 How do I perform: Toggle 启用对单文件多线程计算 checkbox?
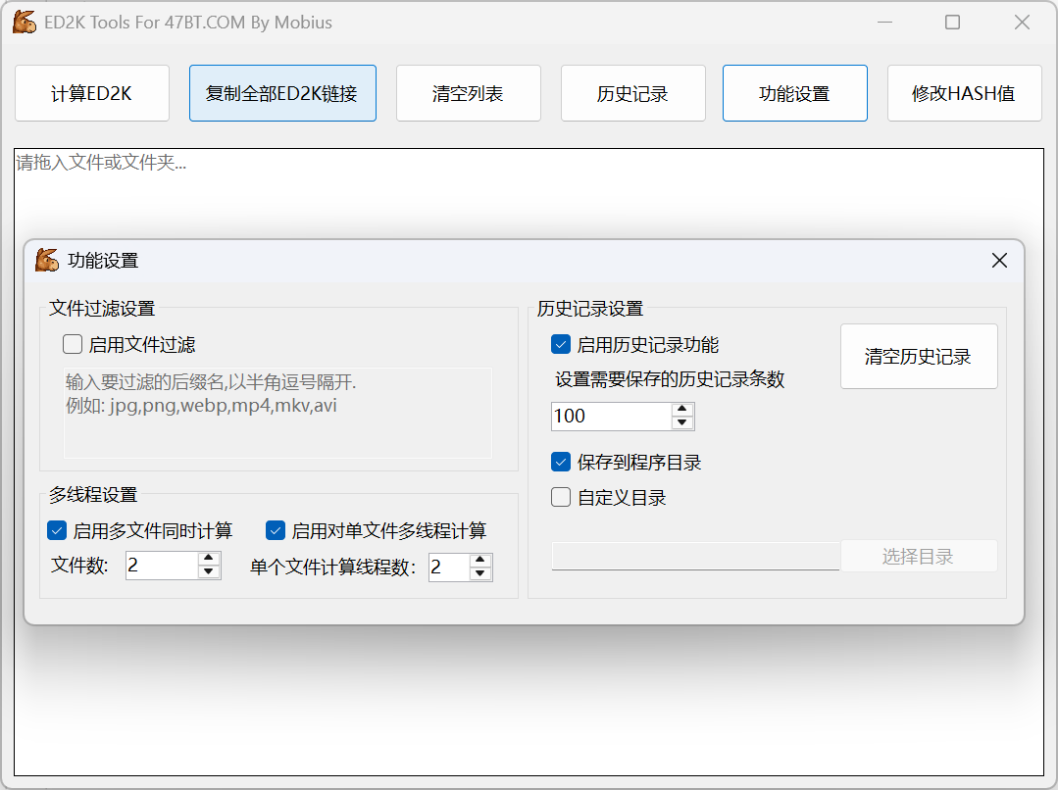(x=276, y=530)
